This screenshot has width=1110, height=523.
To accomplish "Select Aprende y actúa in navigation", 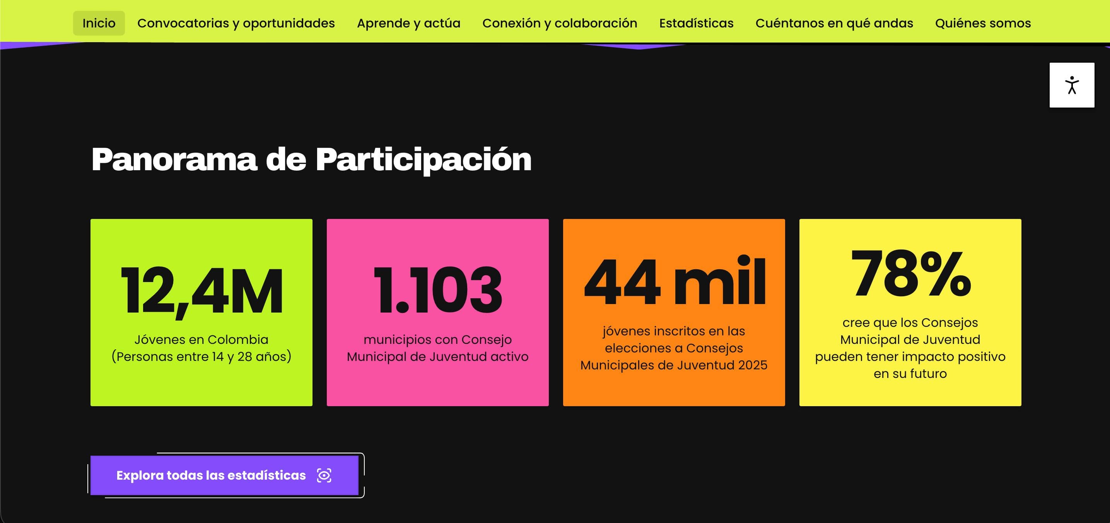I will coord(408,23).
